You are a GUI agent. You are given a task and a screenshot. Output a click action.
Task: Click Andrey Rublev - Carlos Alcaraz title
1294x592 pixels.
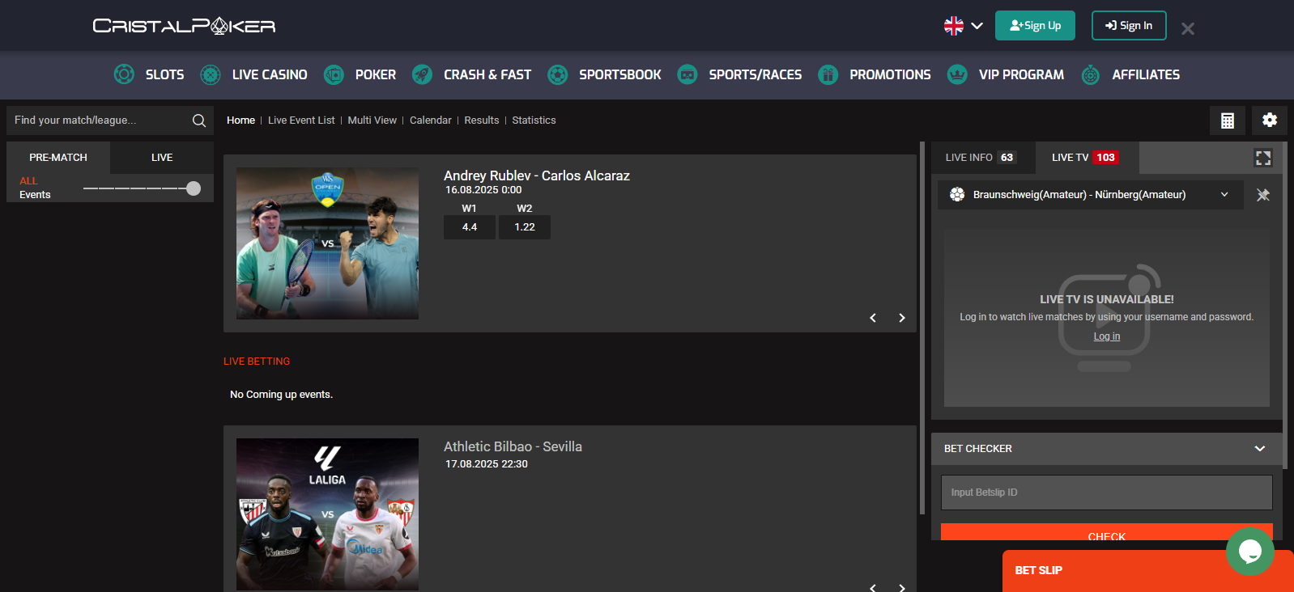[x=537, y=175]
